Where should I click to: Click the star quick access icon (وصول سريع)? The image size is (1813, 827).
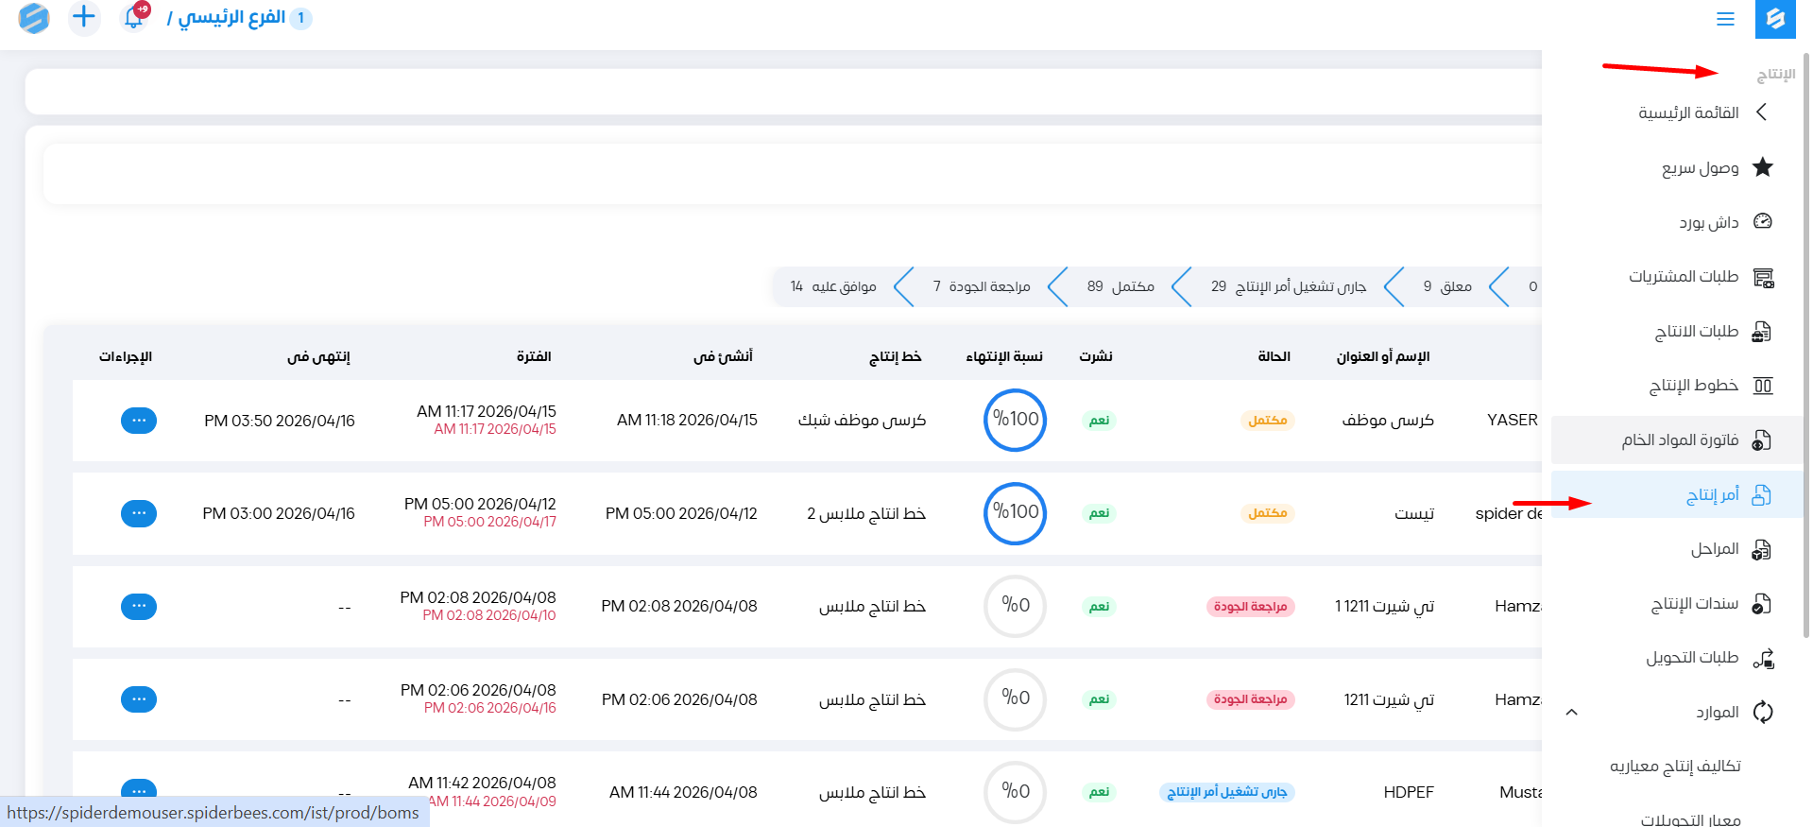1762,167
